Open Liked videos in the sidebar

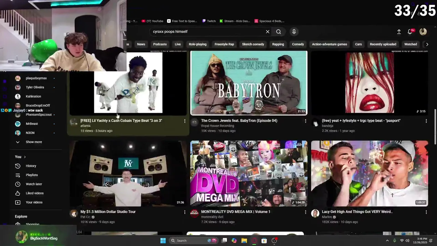point(34,193)
